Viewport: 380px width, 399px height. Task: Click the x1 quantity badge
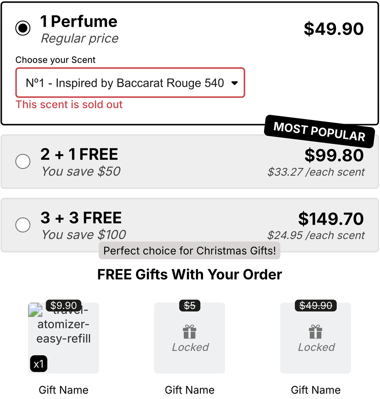coord(39,364)
